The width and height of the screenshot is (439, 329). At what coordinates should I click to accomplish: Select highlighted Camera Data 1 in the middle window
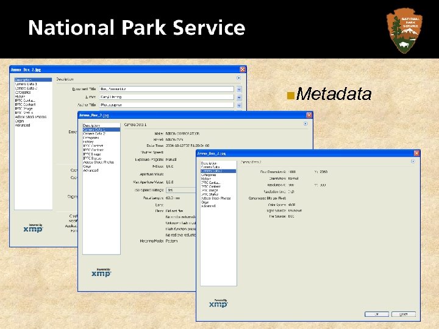[102, 130]
